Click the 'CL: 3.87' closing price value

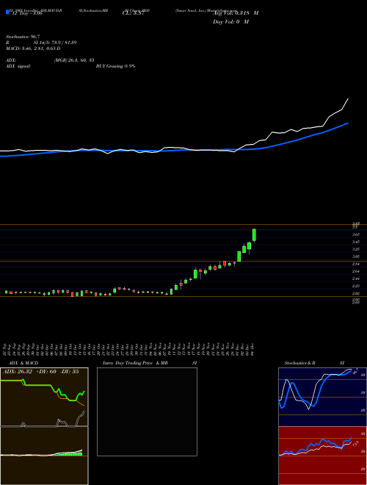pyautogui.click(x=134, y=13)
